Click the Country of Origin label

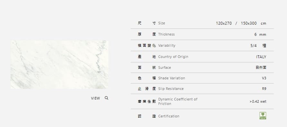(x=173, y=57)
